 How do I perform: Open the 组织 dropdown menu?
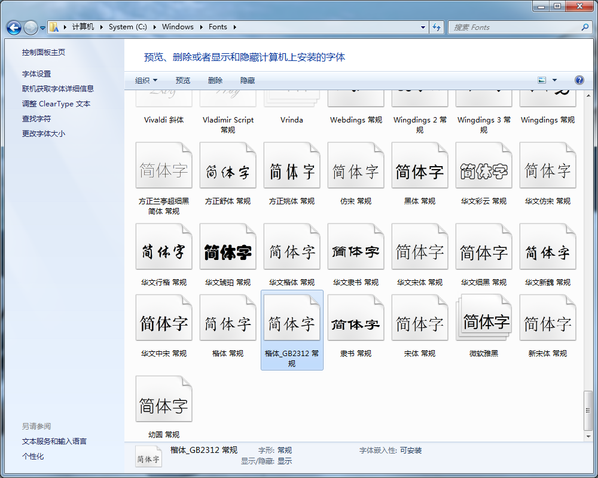tap(146, 81)
